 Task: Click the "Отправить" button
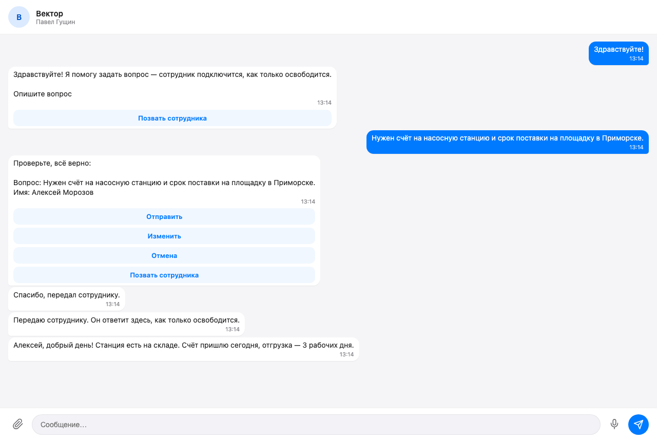164,216
